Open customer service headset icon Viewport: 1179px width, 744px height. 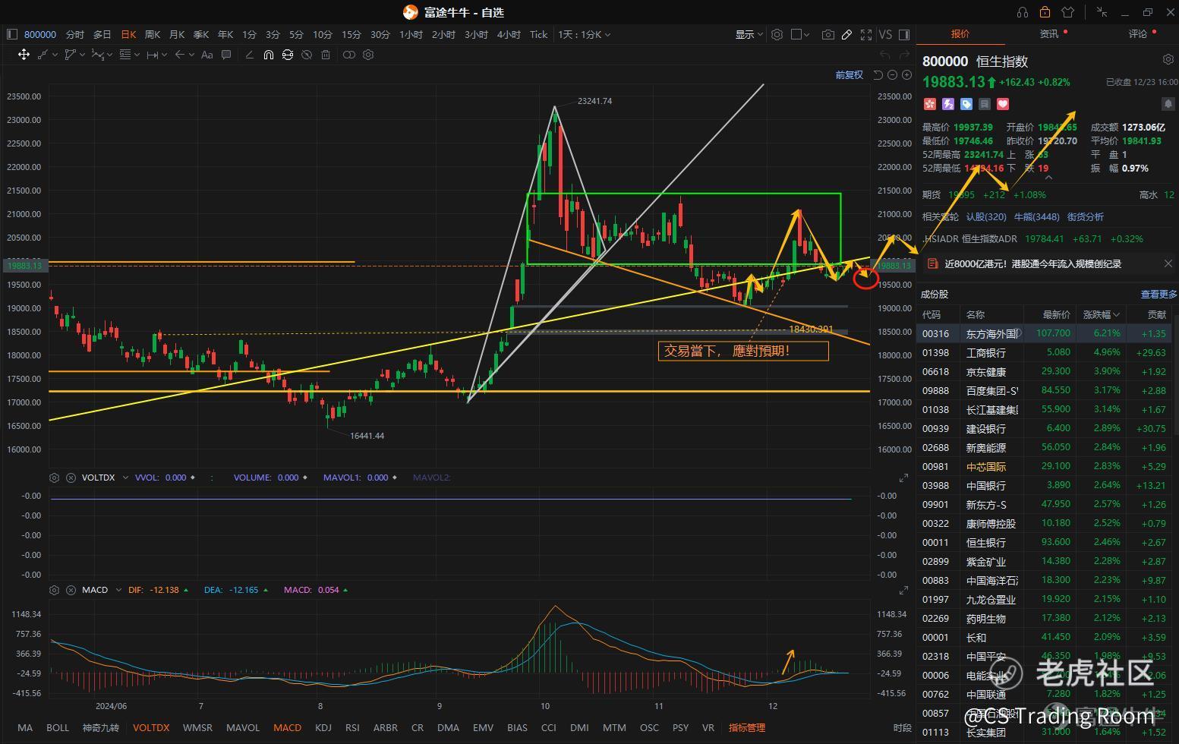1022,12
